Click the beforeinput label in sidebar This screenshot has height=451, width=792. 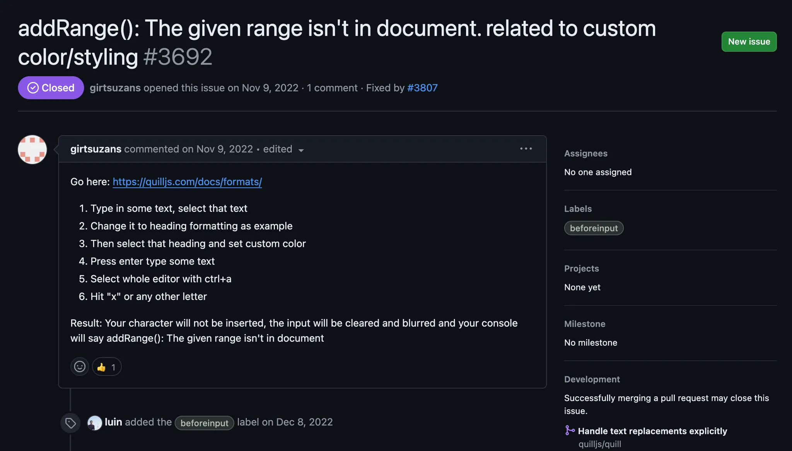coord(594,228)
